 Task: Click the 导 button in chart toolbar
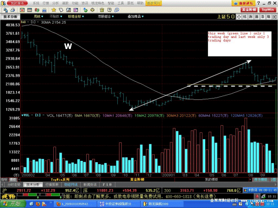263,17
